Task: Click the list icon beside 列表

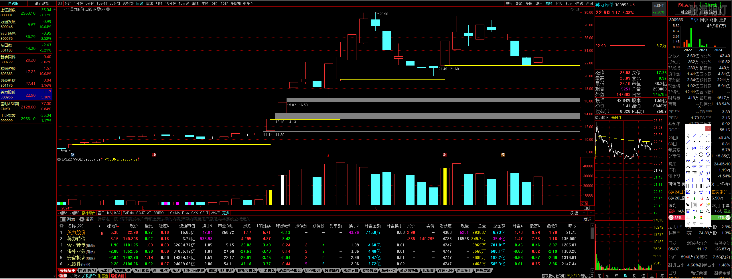Action: click(63, 219)
